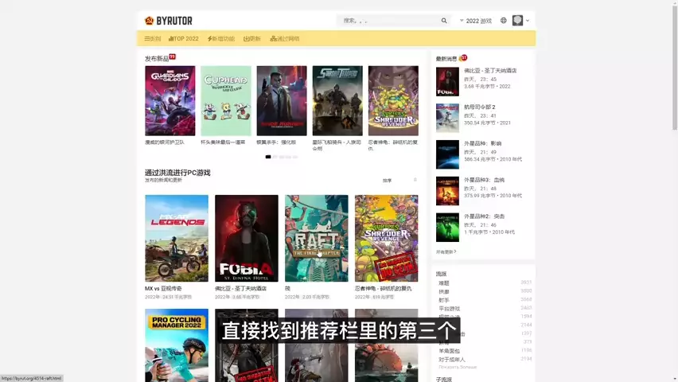
Task: Select the 羊角面包 genre row
Action: pyautogui.click(x=485, y=351)
